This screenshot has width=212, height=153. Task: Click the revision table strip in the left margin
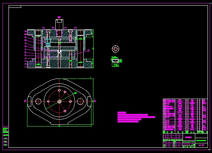[6, 136]
